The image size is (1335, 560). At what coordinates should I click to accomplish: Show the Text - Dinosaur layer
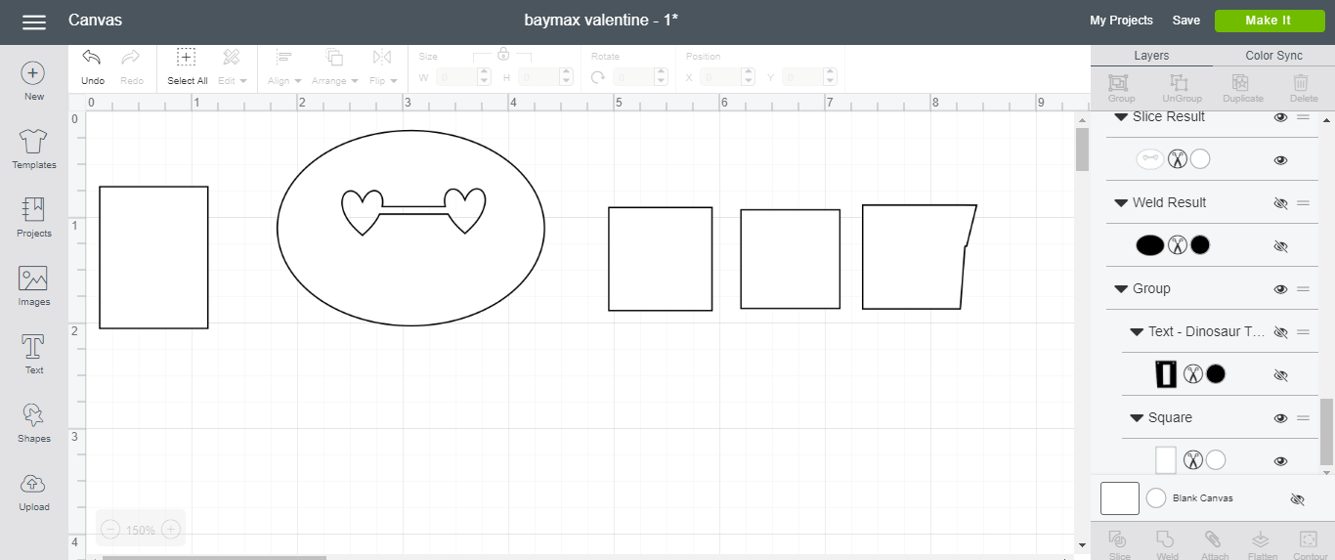click(1280, 332)
